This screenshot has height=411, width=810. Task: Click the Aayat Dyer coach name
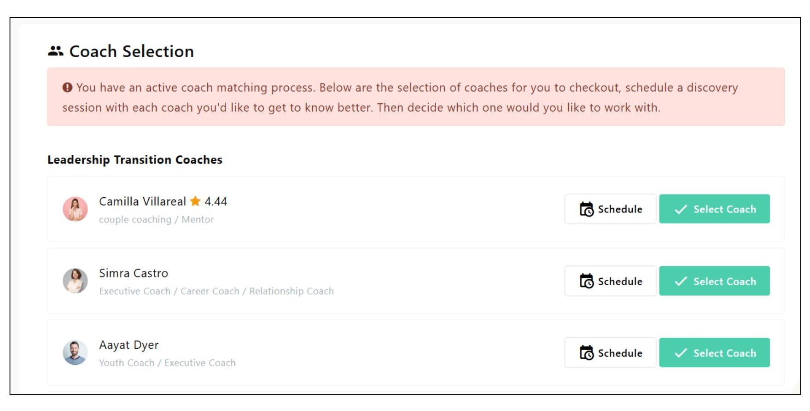click(x=129, y=345)
